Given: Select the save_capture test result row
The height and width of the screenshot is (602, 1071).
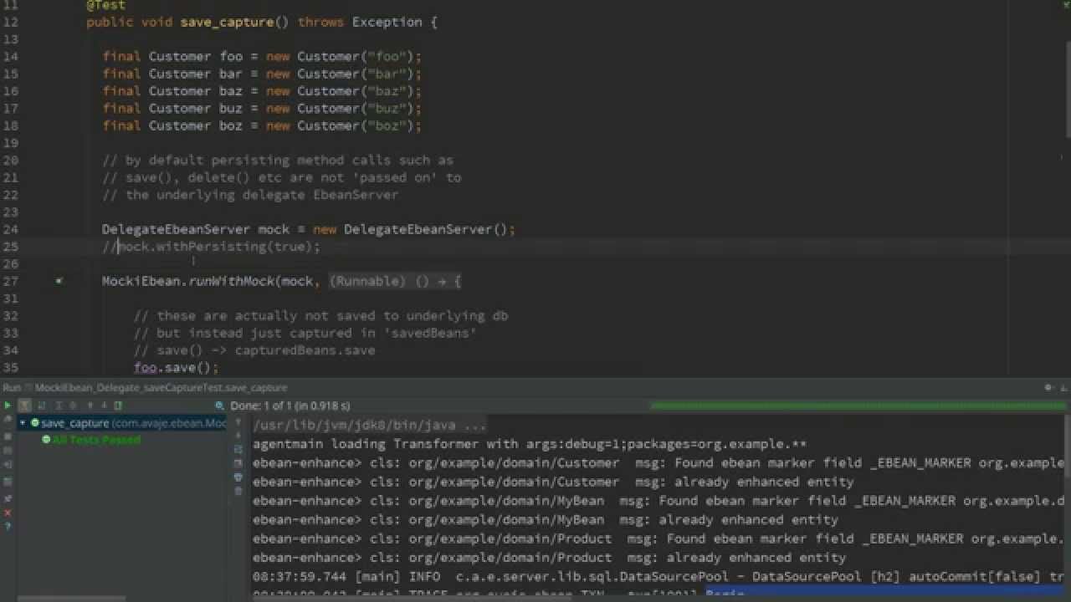Looking at the screenshot, I should 122,423.
